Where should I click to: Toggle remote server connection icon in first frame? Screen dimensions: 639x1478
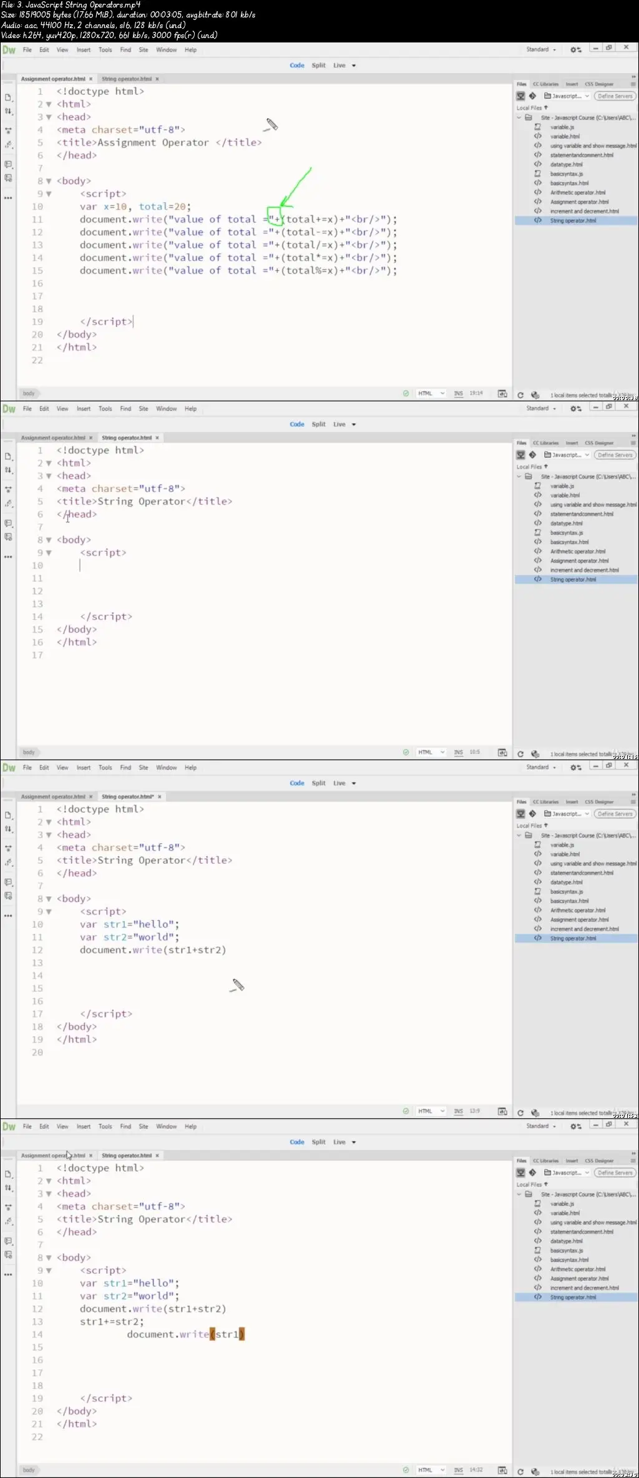521,96
